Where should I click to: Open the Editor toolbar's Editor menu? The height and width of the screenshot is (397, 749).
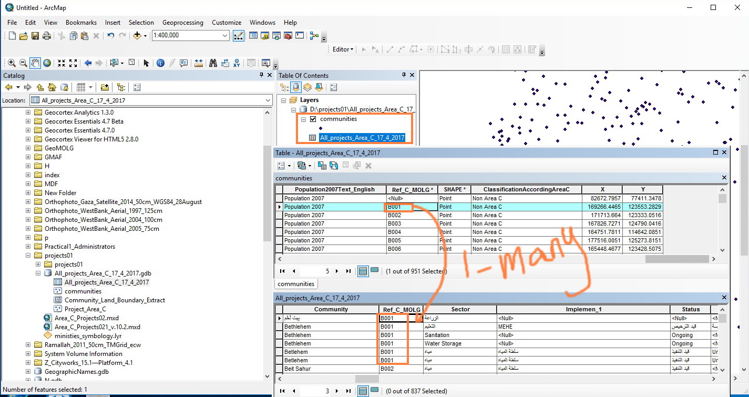coord(343,49)
